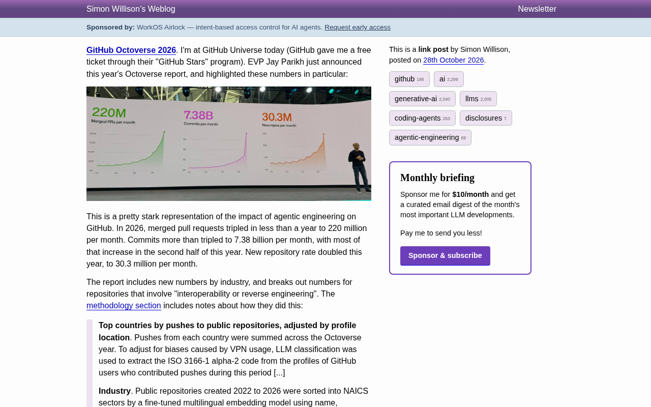The height and width of the screenshot is (407, 651).
Task: Click the '$10/month' price text
Action: coord(470,194)
